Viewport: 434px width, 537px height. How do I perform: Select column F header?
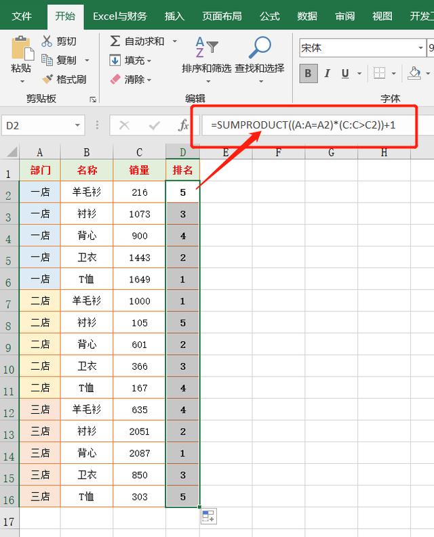278,152
